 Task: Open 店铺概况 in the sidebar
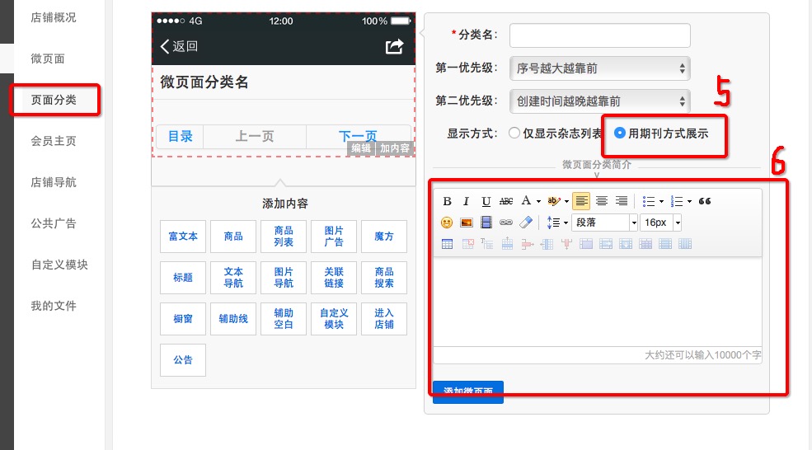click(54, 17)
